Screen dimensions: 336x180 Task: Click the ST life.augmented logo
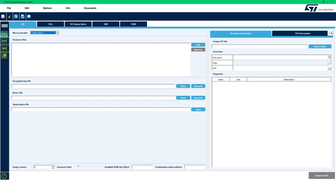click(x=319, y=8)
